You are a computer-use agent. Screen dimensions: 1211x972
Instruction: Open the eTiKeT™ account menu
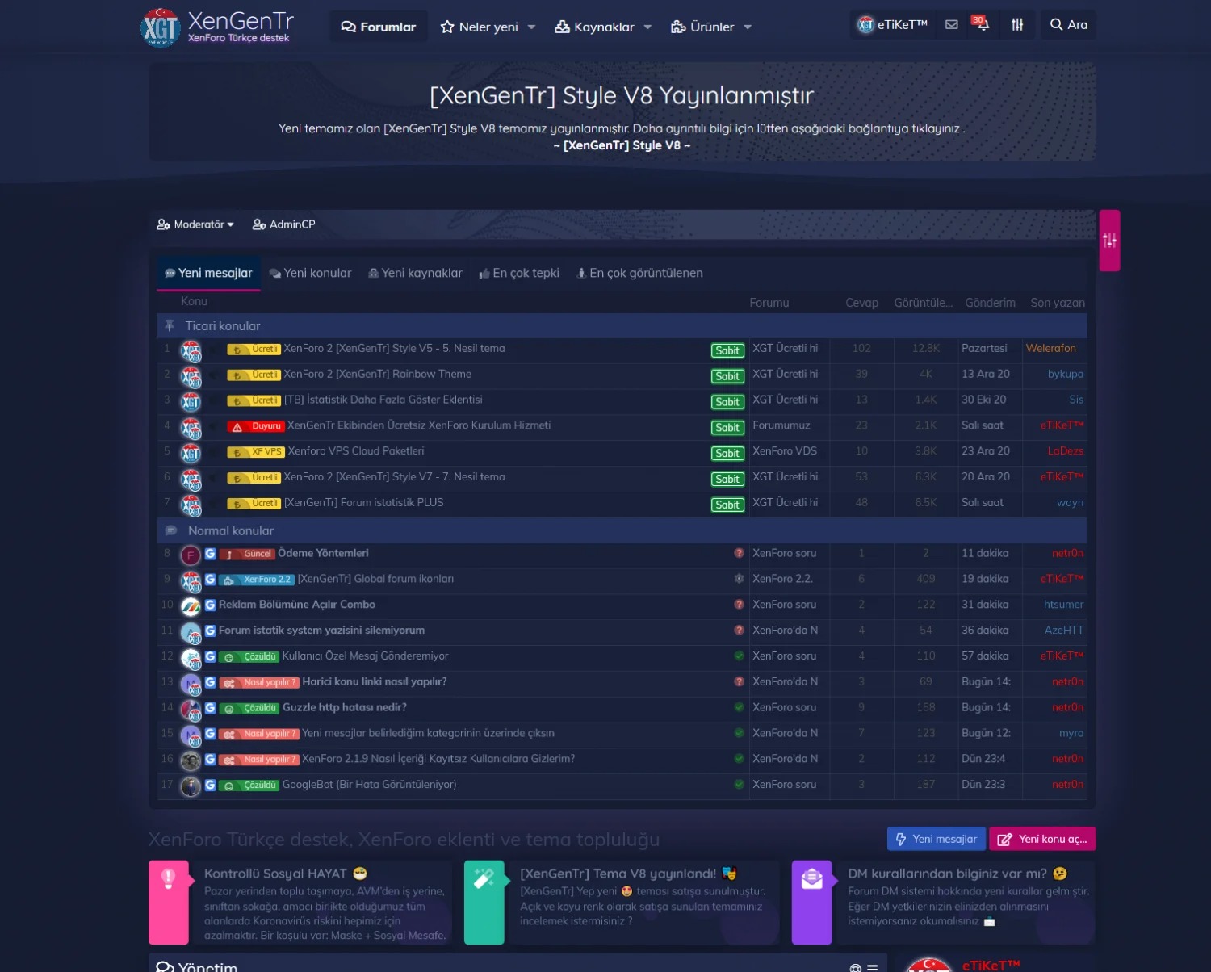pyautogui.click(x=892, y=25)
